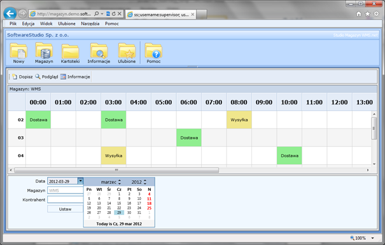Click the Kontrahent input field
Image resolution: width=385 pixels, height=245 pixels.
point(66,199)
